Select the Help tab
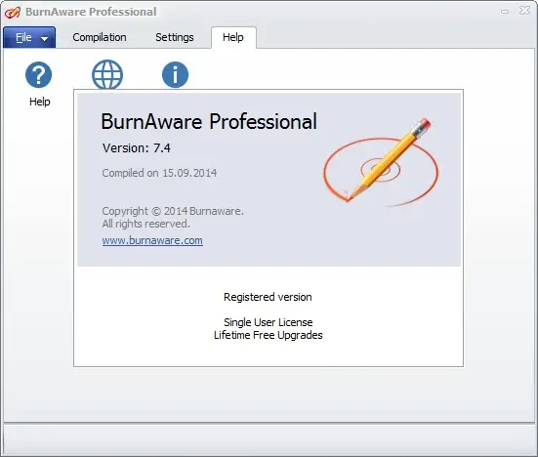 tap(233, 37)
